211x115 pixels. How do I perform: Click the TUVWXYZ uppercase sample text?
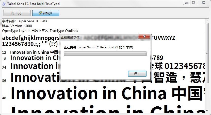pos(163,38)
